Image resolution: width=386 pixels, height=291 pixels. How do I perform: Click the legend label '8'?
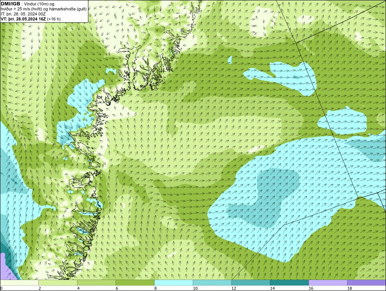[x=155, y=288]
